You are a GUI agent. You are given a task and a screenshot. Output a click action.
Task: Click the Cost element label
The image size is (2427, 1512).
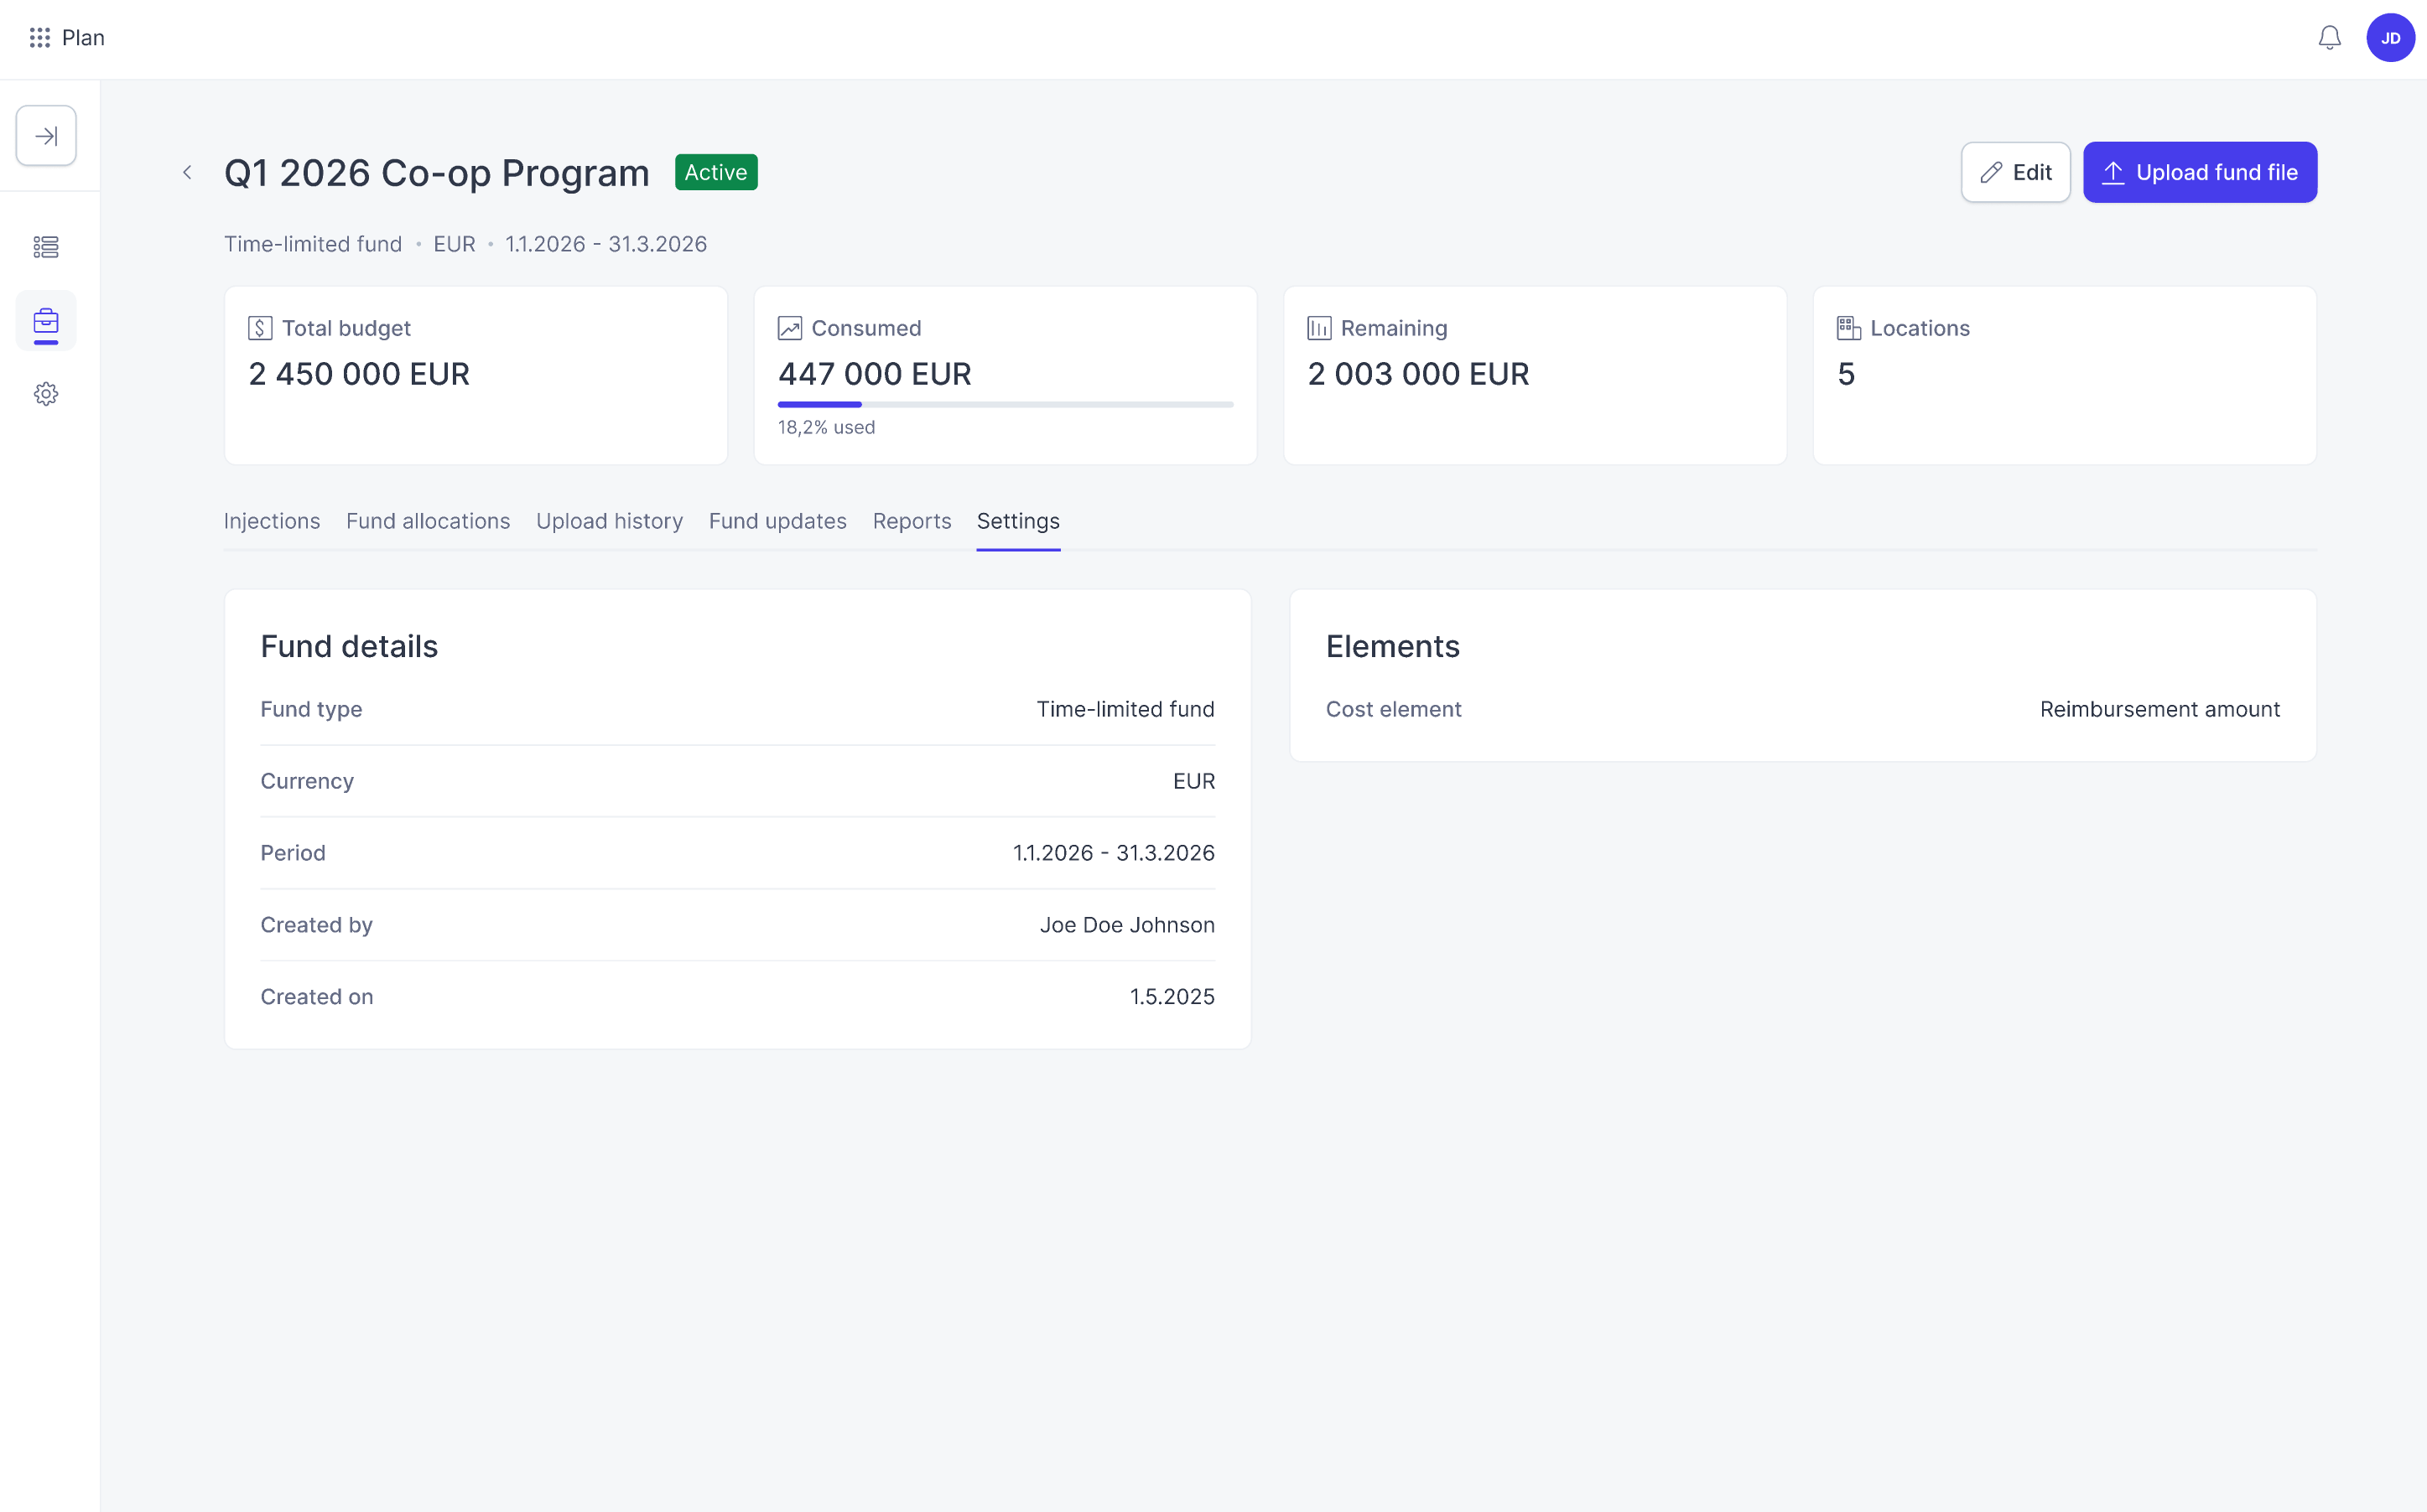pos(1393,709)
